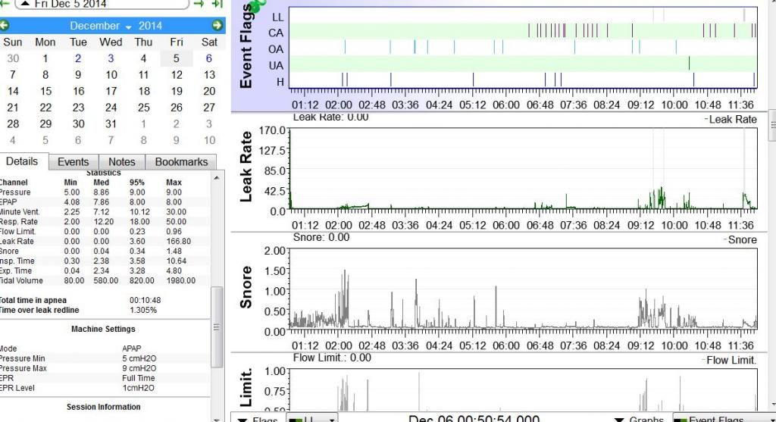Click the Snore graph vertical title

coord(246,287)
